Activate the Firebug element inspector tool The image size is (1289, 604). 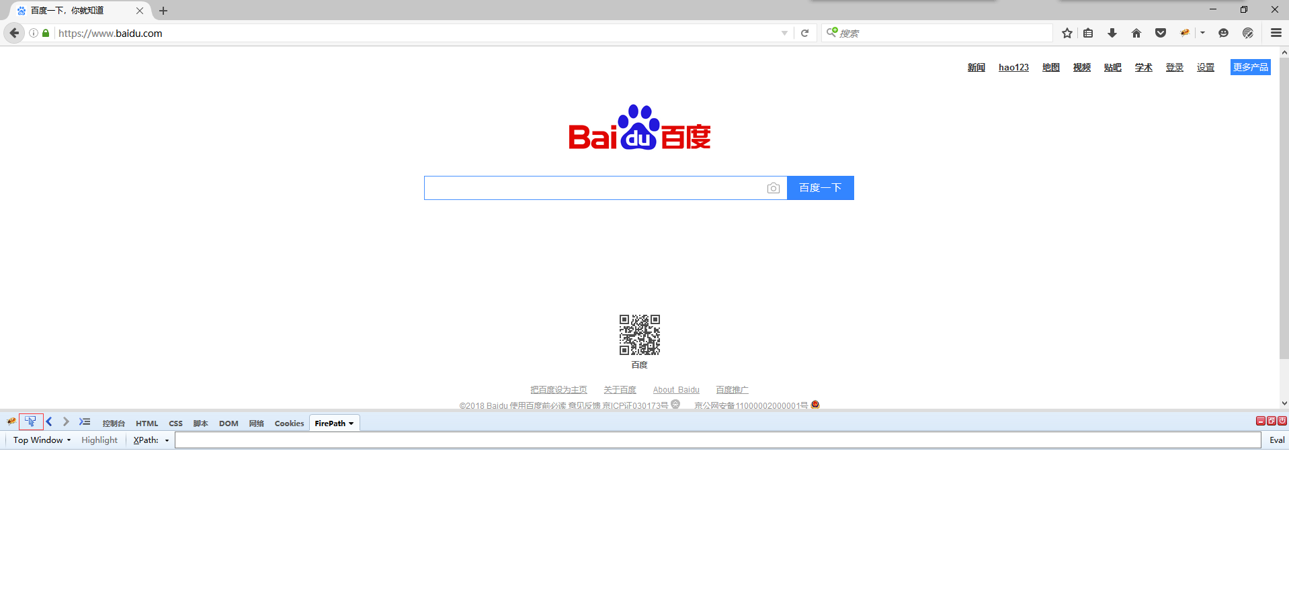click(x=31, y=422)
